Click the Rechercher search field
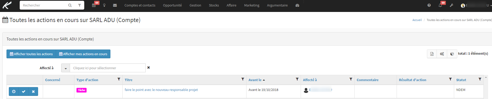Screen dimensions: 492x99 click(44, 5)
